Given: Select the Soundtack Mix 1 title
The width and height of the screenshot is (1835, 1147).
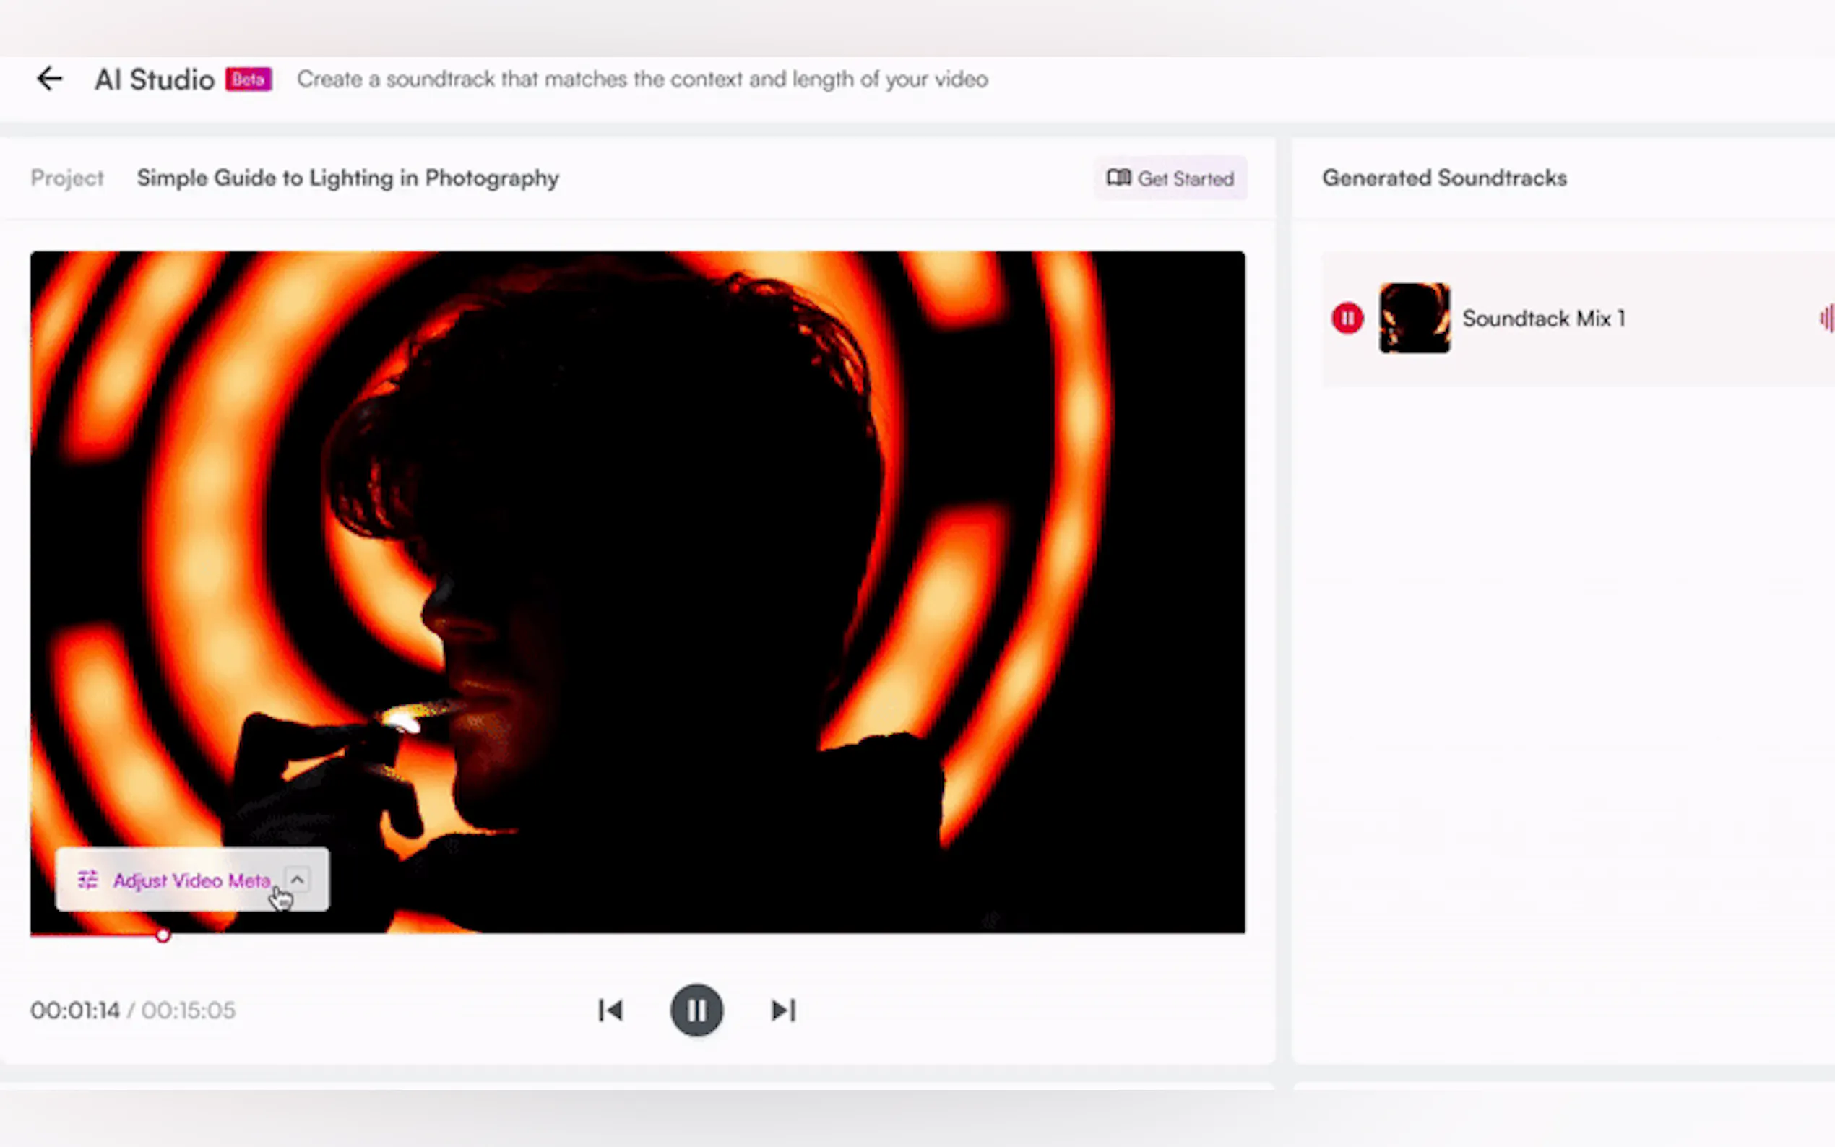Looking at the screenshot, I should (1543, 319).
